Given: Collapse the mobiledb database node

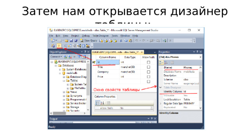Looking at the screenshot, I should coord(60,73).
